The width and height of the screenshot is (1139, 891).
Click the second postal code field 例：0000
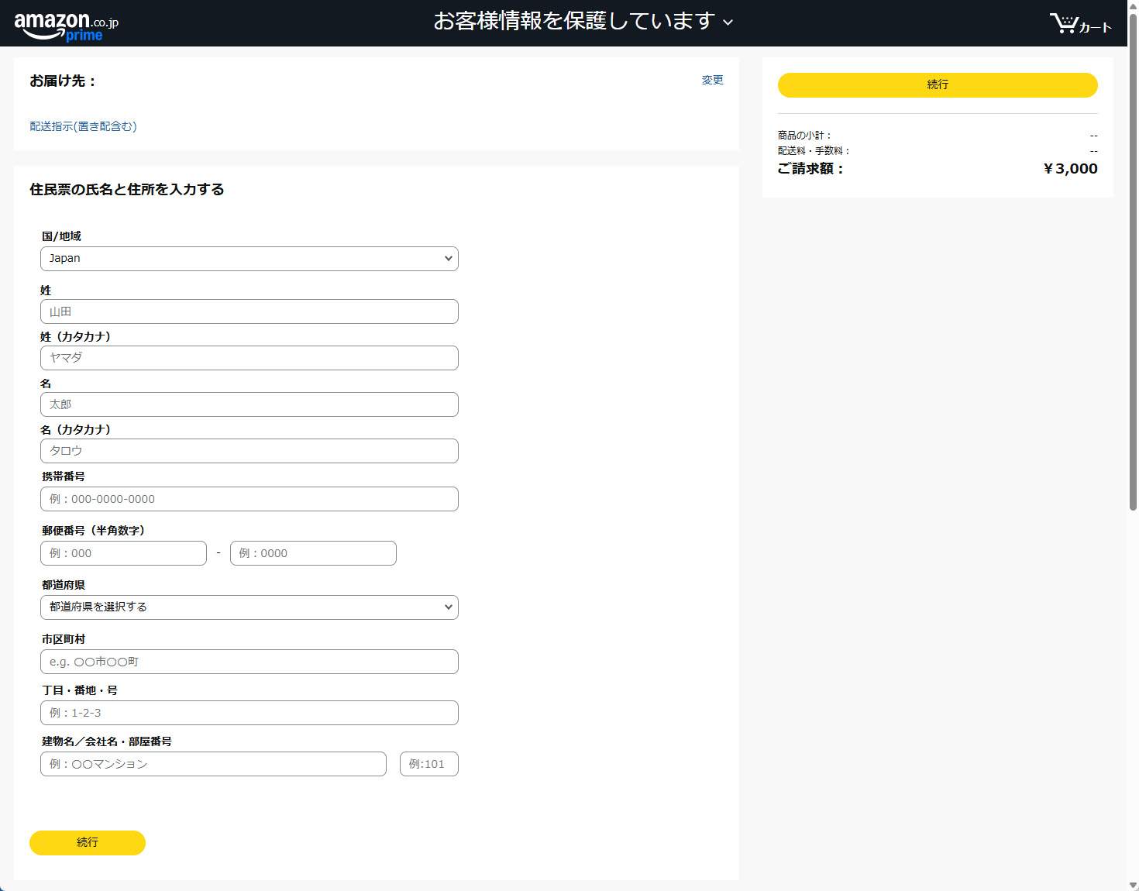313,553
